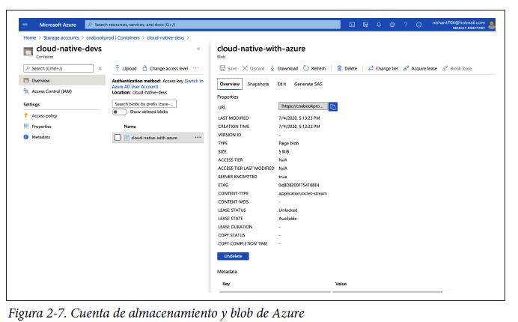Open the ellipsis menu for cloud-native-with-azure
This screenshot has height=322, width=518.
(198, 138)
